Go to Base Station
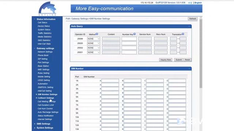This screenshot has height=131, width=234. point(43,66)
